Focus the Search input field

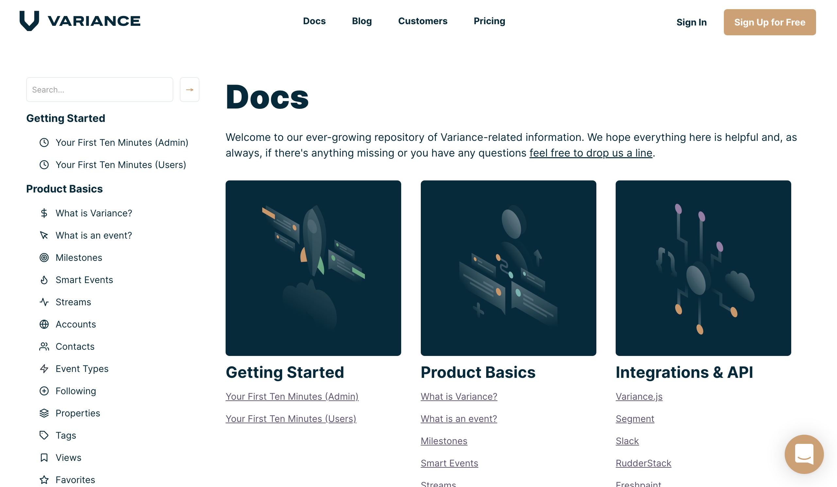pos(100,90)
